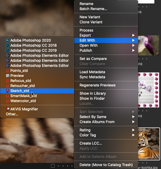Click the AKVIS Magnifier icon

point(8,109)
